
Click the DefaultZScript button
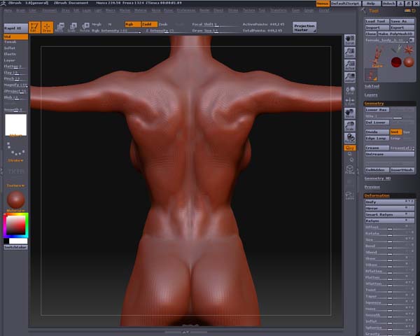click(x=346, y=3)
